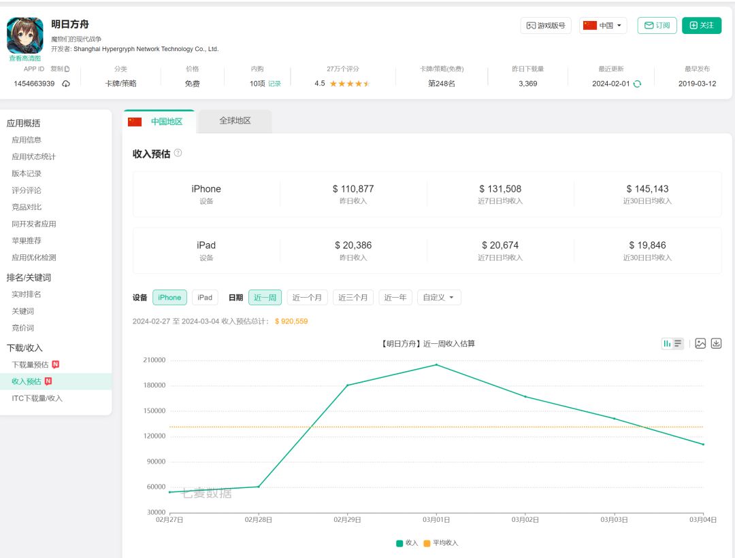Switch to 全球地区 tab

(235, 121)
